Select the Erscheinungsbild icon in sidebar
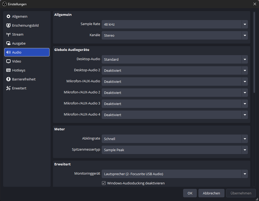 (8, 26)
